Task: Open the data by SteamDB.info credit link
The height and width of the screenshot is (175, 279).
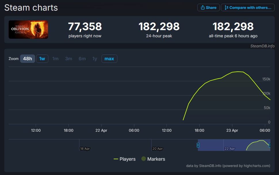Action: tap(228, 166)
